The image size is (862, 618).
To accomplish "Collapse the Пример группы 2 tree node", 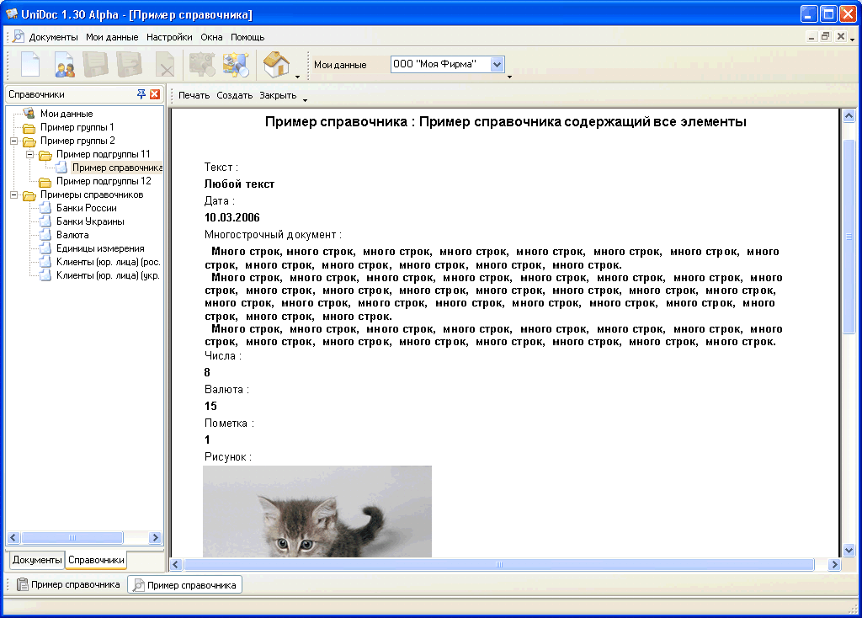I will (x=14, y=141).
